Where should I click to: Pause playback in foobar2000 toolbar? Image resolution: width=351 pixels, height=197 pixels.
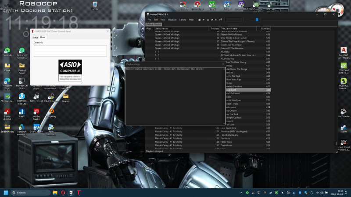click(x=208, y=20)
